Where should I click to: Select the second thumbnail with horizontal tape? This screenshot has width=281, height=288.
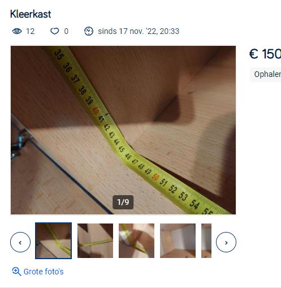tap(95, 240)
